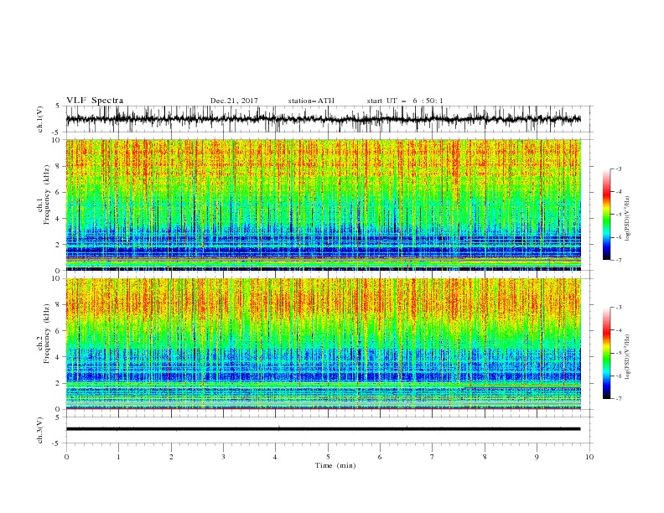664x513 pixels.
Task: Click the 'Time (min)' axis label
Action: (x=335, y=465)
